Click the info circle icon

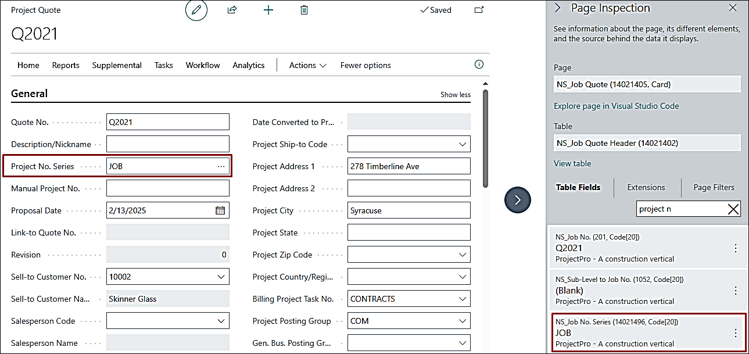click(479, 65)
